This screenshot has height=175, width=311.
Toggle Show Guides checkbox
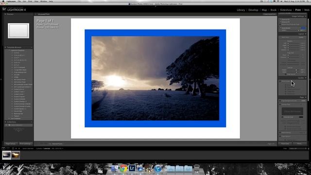click(280, 81)
